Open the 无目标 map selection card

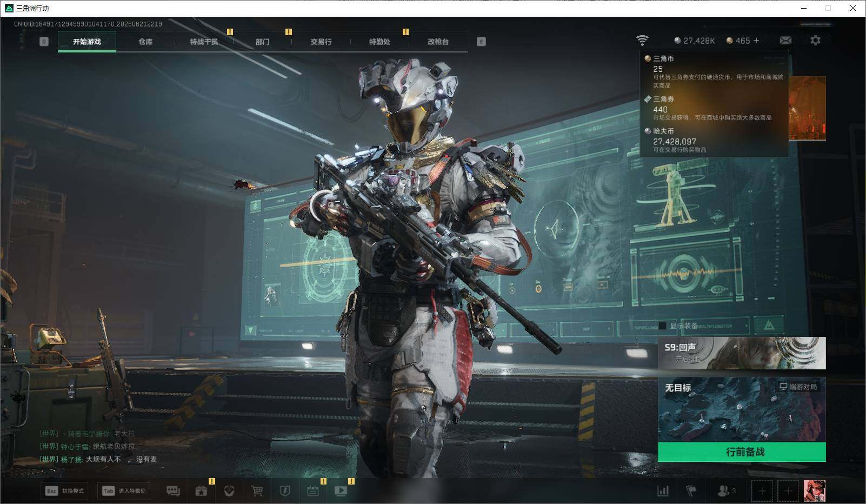click(x=742, y=410)
